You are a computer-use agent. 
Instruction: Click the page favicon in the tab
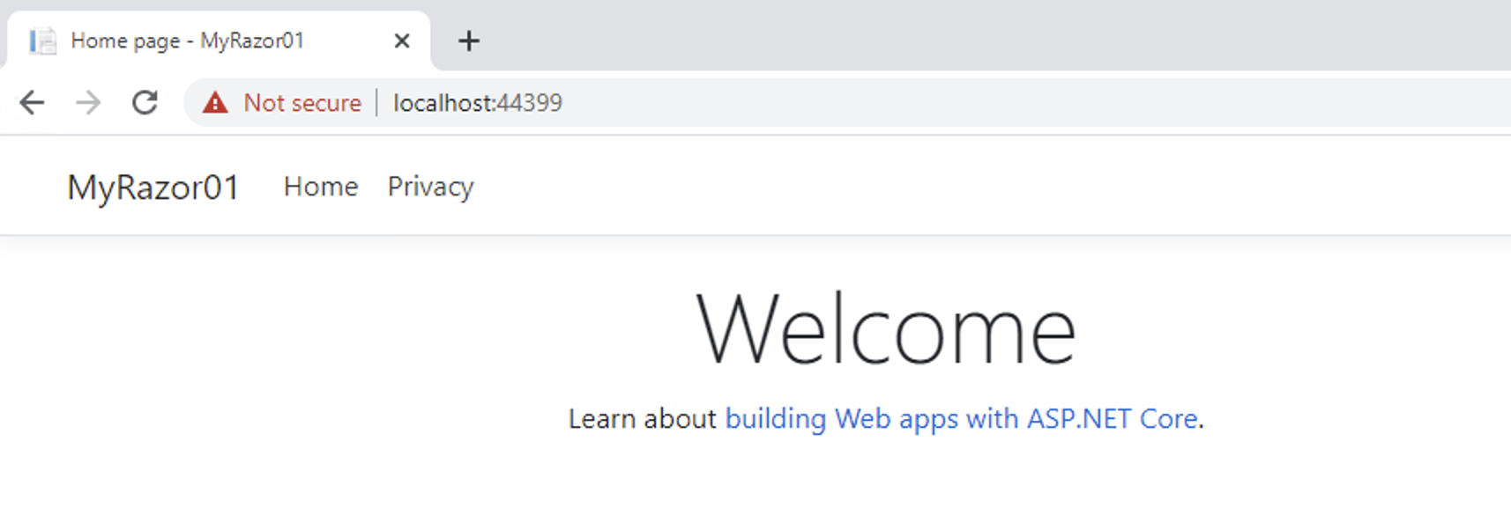pyautogui.click(x=42, y=40)
